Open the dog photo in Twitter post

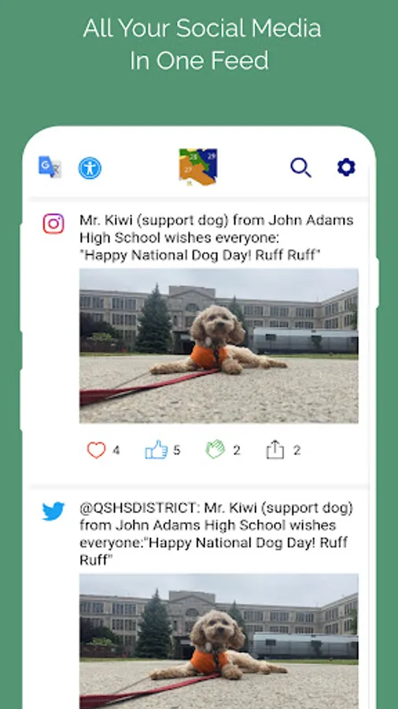(219, 641)
